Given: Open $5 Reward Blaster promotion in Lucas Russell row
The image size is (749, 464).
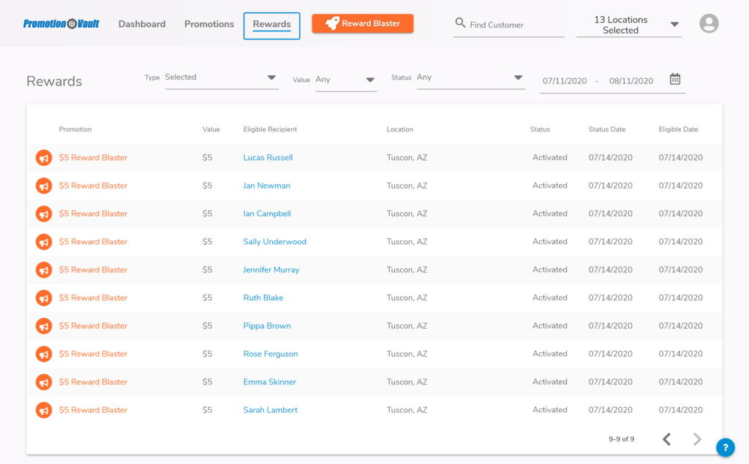Looking at the screenshot, I should [x=93, y=158].
